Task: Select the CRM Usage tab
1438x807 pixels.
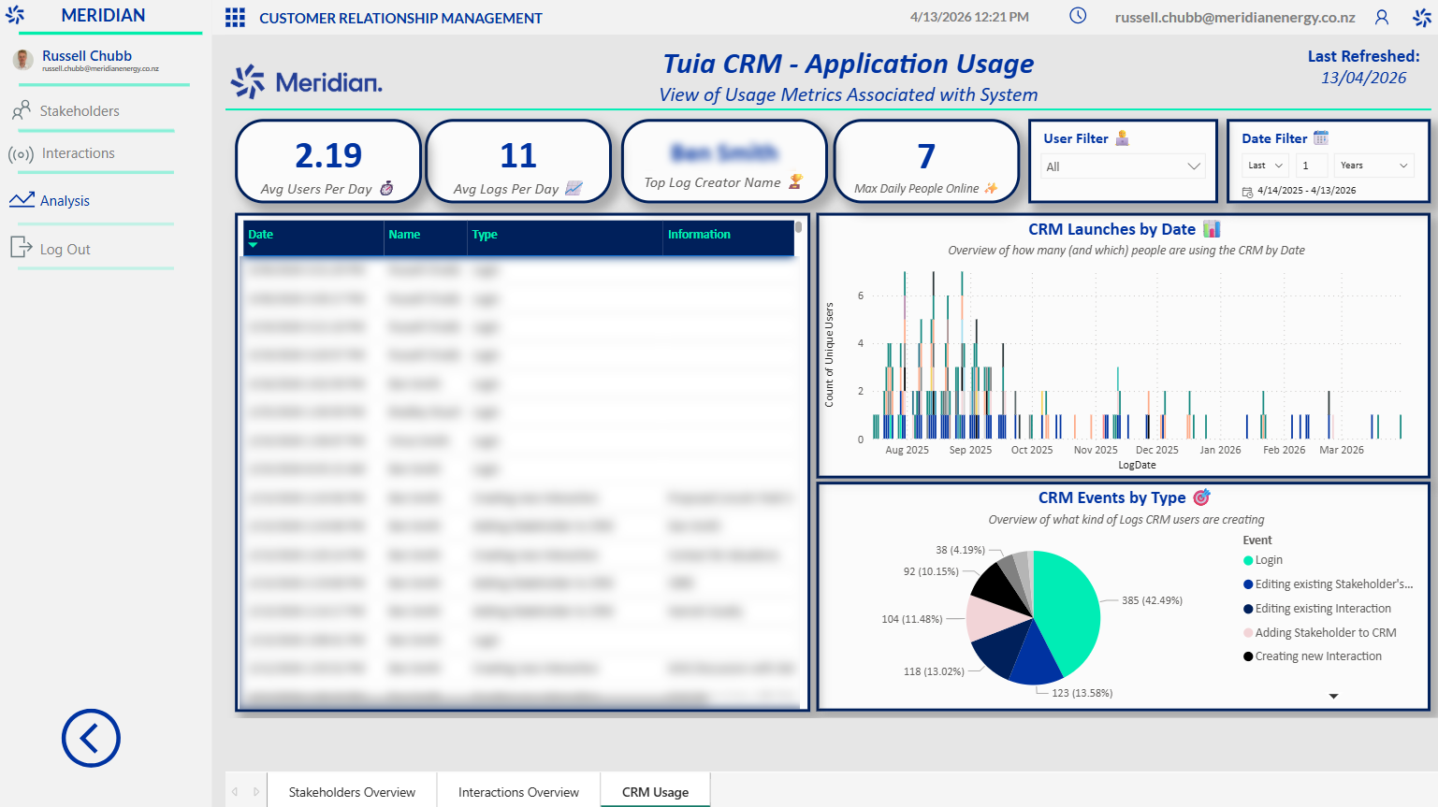Action: [x=655, y=792]
